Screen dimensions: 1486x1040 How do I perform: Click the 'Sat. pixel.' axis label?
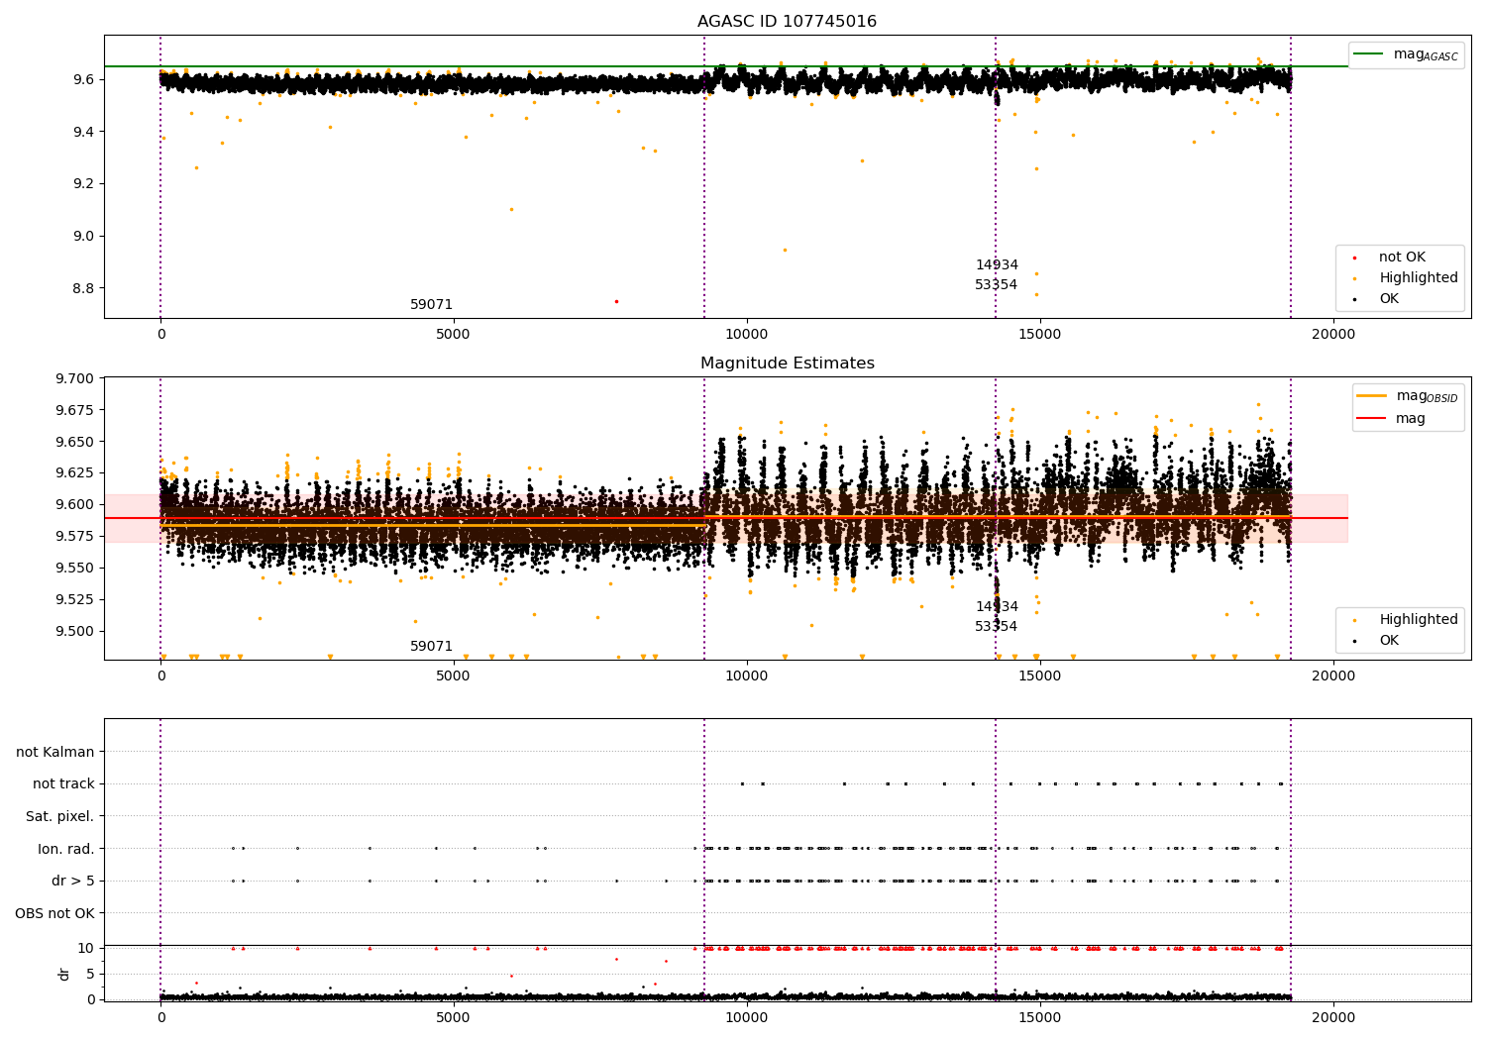click(x=59, y=817)
